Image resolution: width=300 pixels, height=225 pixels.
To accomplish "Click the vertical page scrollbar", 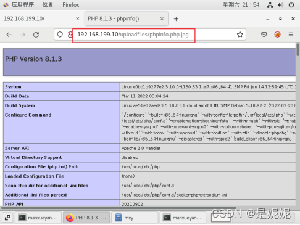I will 298,49.
